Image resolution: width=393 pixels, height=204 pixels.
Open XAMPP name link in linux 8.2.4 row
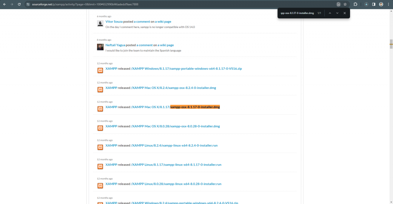coord(111,145)
